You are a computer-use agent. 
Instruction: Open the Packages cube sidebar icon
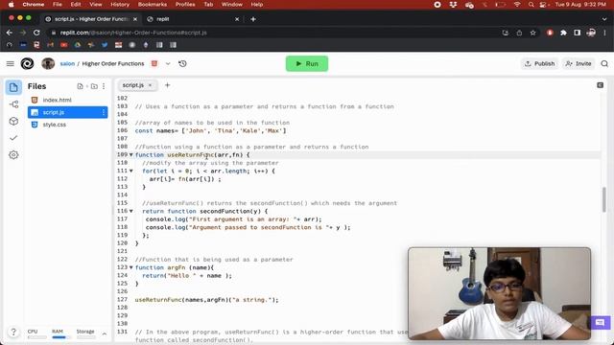click(13, 122)
